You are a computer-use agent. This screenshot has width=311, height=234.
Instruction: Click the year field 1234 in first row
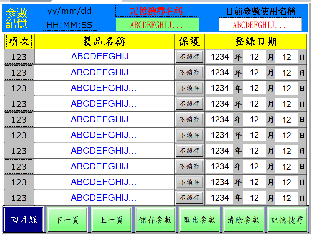220,57
